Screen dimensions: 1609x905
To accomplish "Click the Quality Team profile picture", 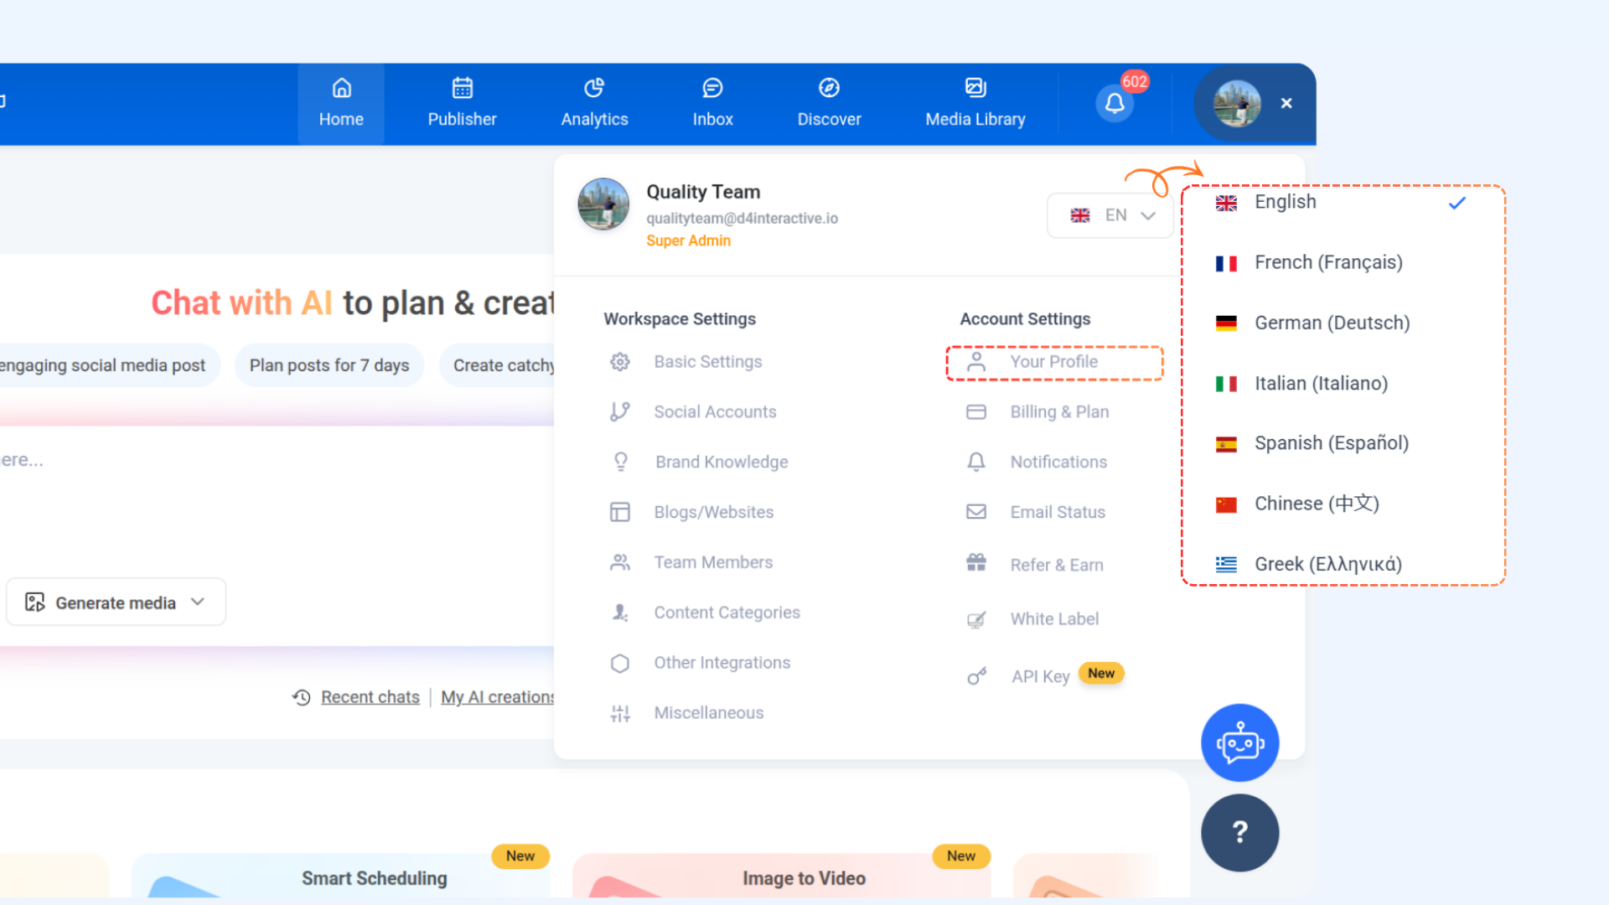I will coord(603,204).
